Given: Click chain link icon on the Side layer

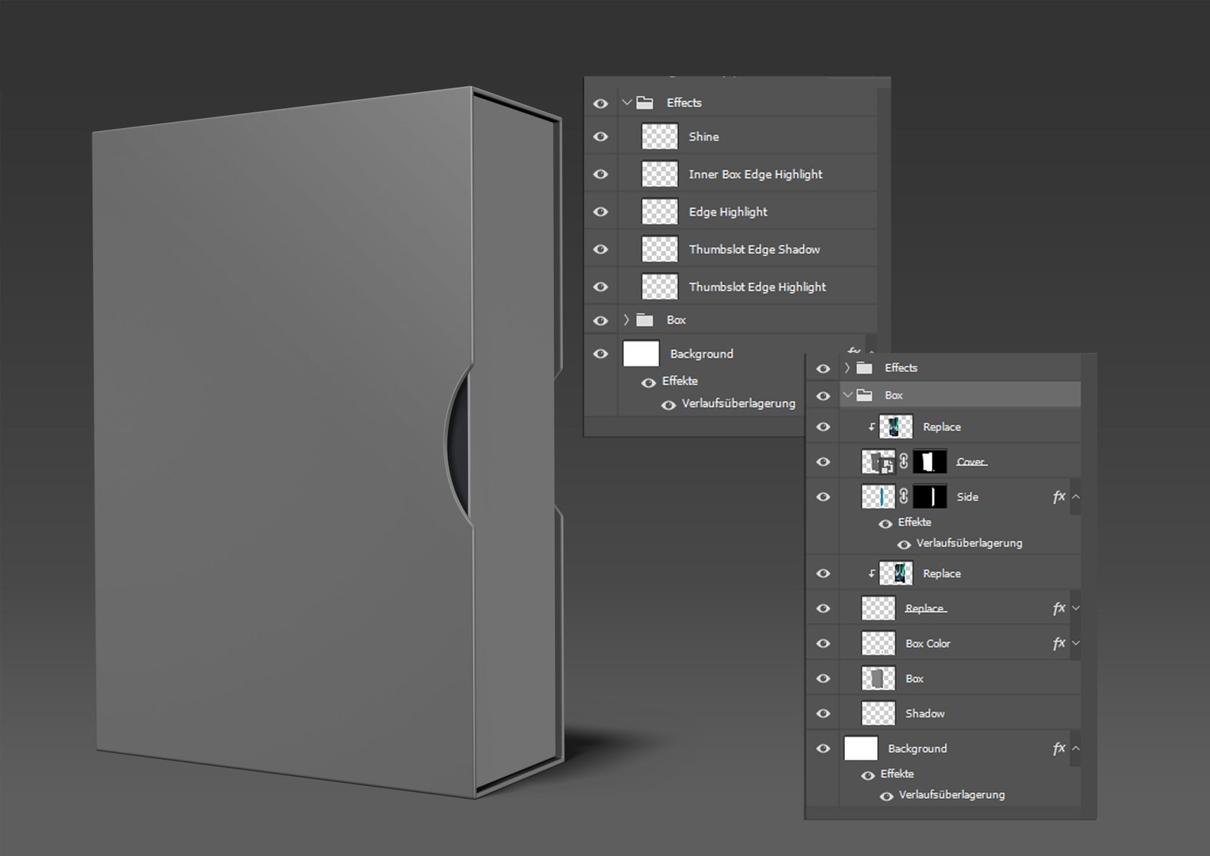Looking at the screenshot, I should (904, 497).
